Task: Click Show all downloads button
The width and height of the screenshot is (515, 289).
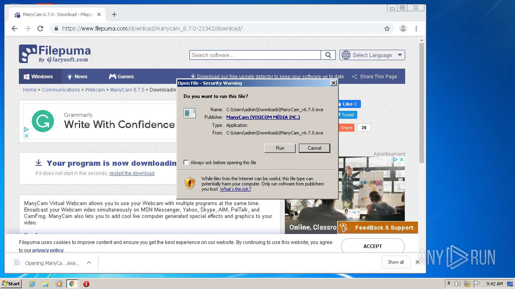Action: coord(396,262)
